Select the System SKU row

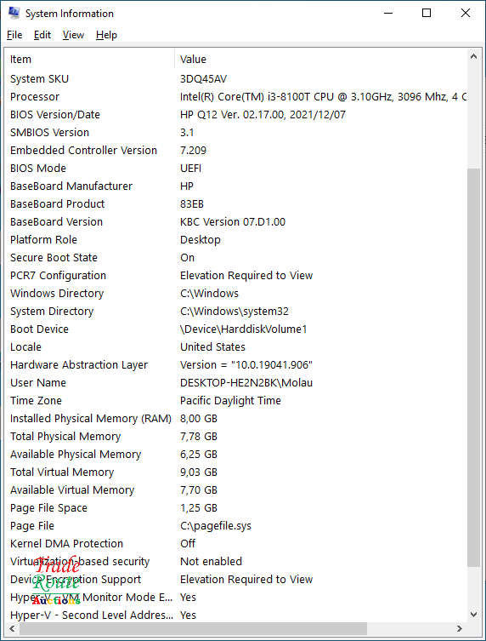[236, 79]
